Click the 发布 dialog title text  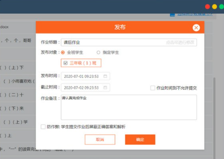(x=120, y=27)
